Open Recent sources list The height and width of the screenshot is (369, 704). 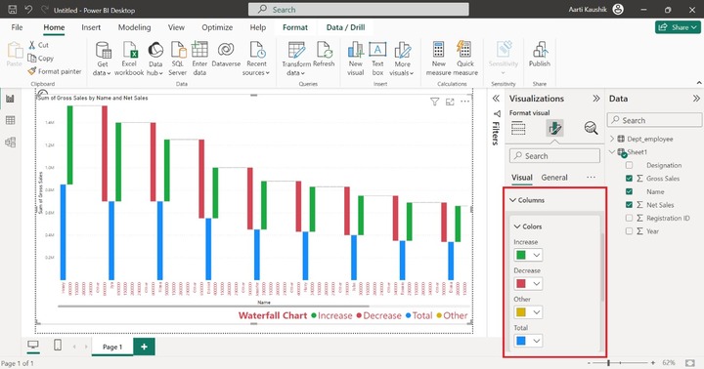coord(256,59)
